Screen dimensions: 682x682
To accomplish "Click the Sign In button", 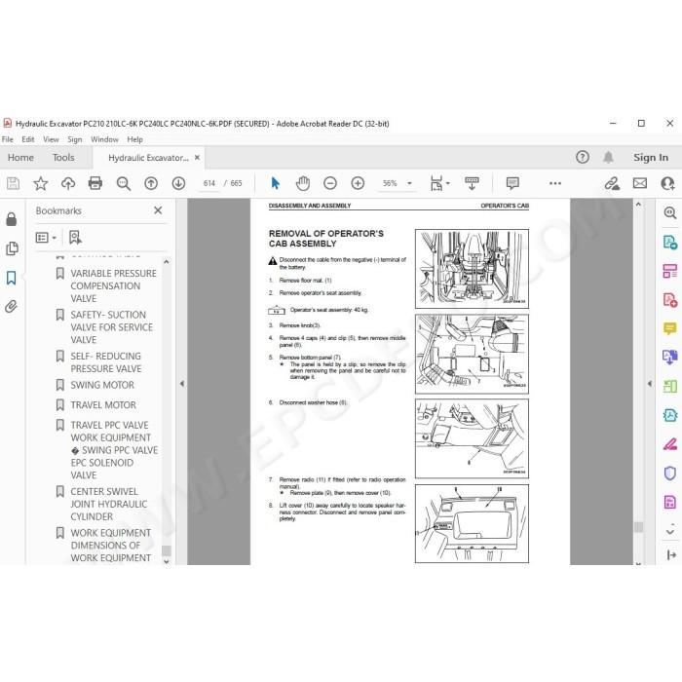I will (651, 158).
